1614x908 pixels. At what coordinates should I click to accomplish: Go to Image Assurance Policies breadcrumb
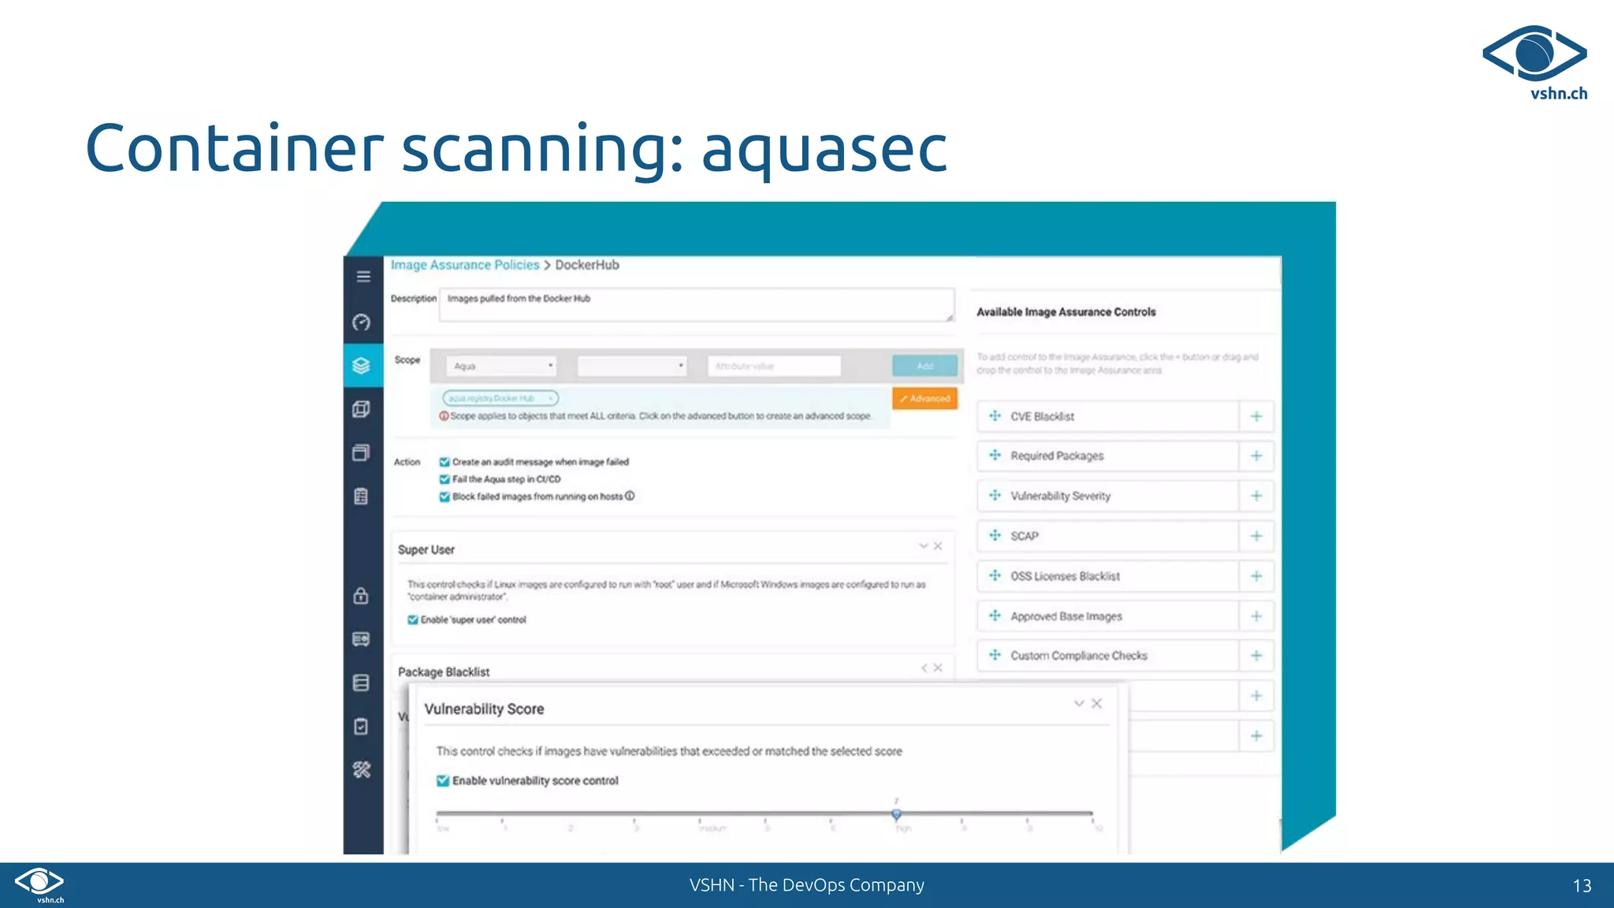[465, 265]
